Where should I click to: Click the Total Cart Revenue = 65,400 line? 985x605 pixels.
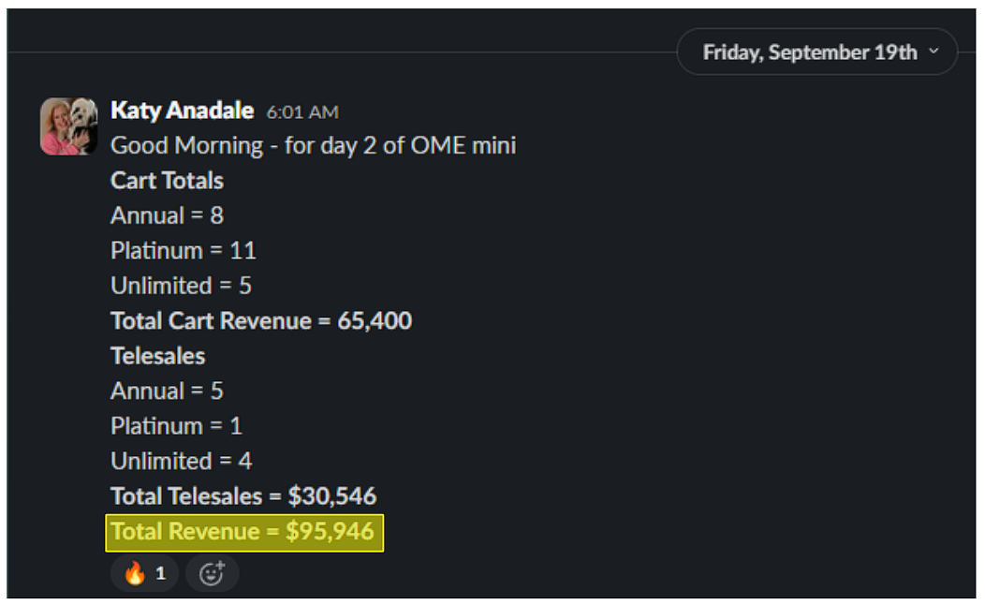click(261, 321)
